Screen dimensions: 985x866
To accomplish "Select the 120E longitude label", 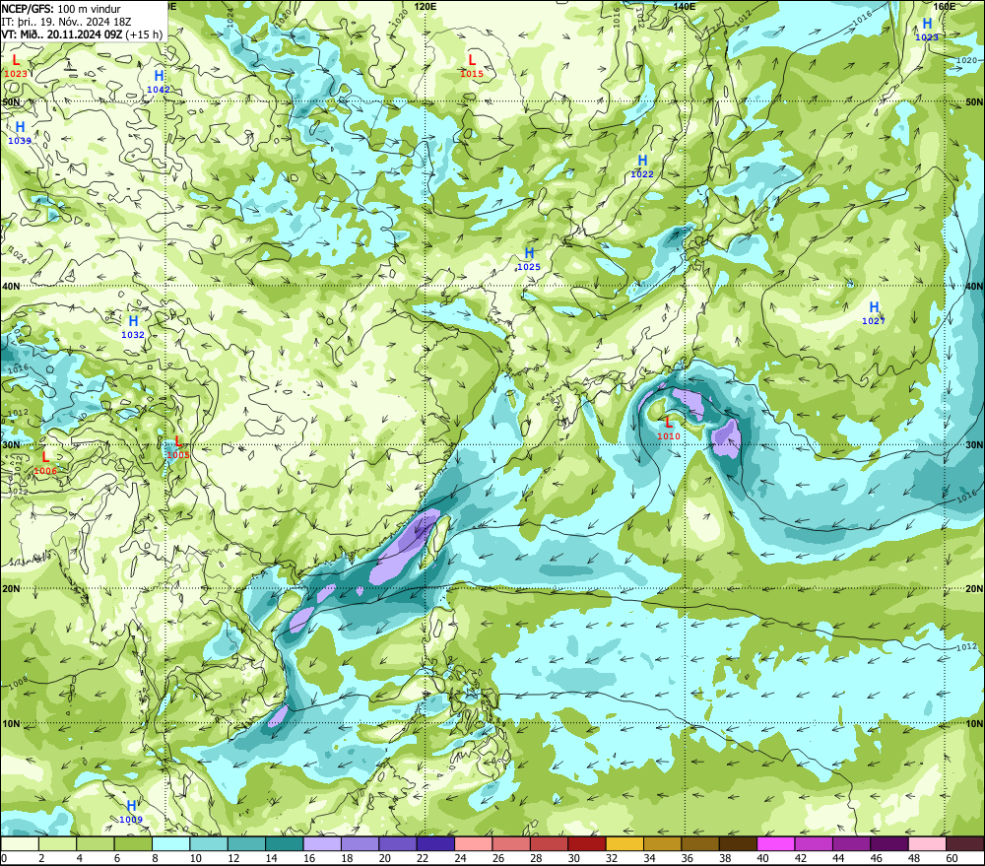I will [x=426, y=6].
